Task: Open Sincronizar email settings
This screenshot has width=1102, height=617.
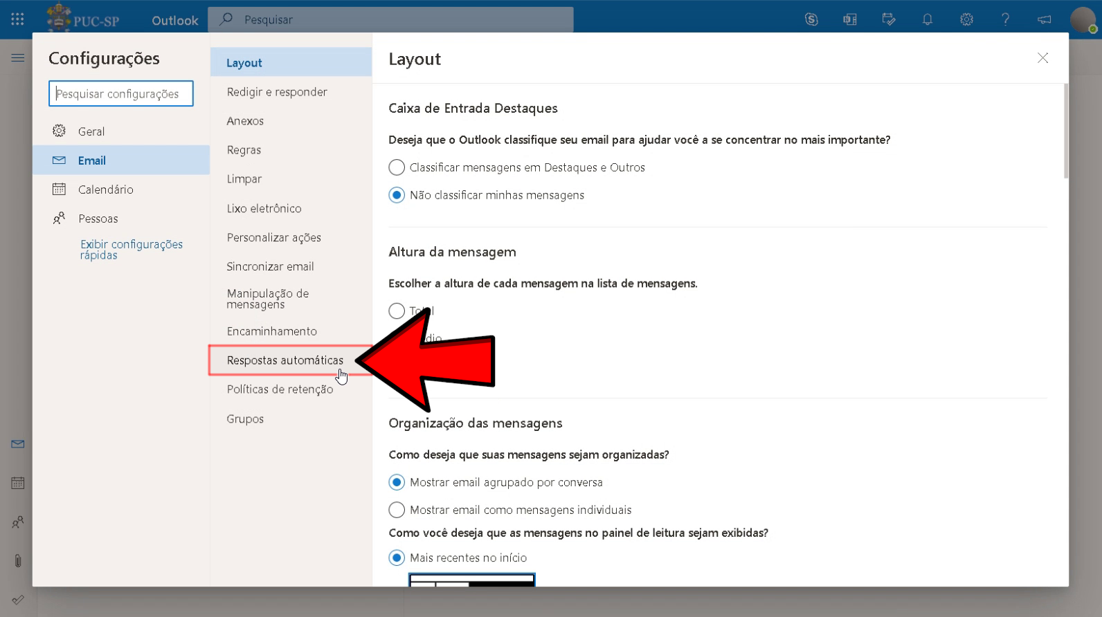Action: point(291,266)
